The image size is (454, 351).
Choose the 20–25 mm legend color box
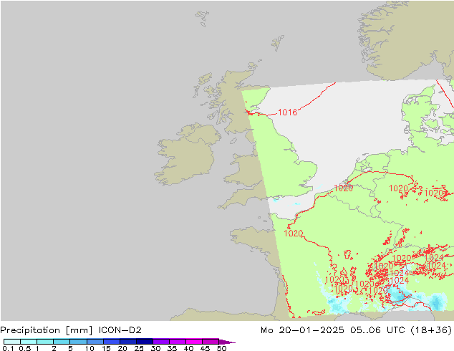click(x=127, y=342)
